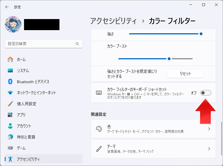Open システム settings page

[x=43, y=70]
